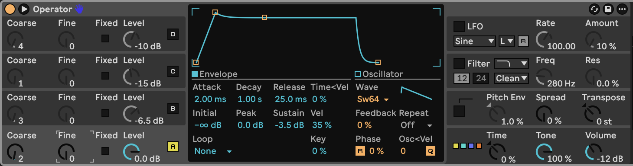The height and width of the screenshot is (166, 633).
Task: Click the envelope sustain breakpoint handle
Action: click(x=264, y=17)
